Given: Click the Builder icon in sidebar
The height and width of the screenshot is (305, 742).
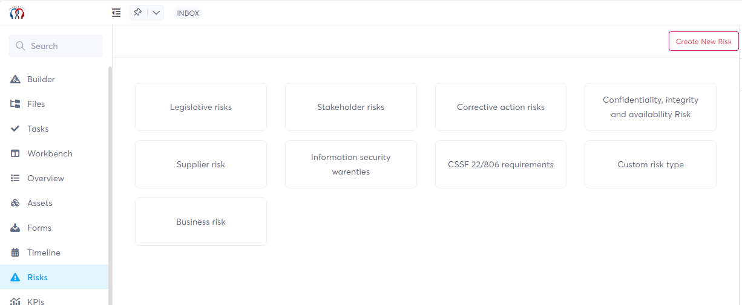Looking at the screenshot, I should click(16, 79).
